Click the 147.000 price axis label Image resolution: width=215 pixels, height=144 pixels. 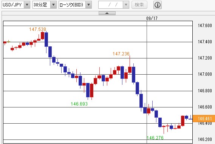click(205, 74)
